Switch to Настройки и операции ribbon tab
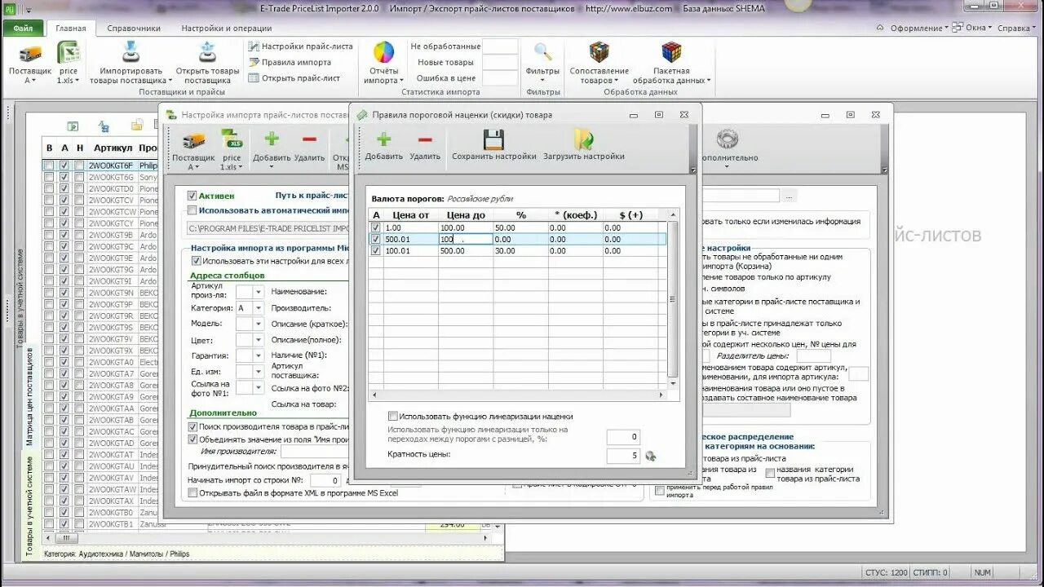 [x=227, y=28]
